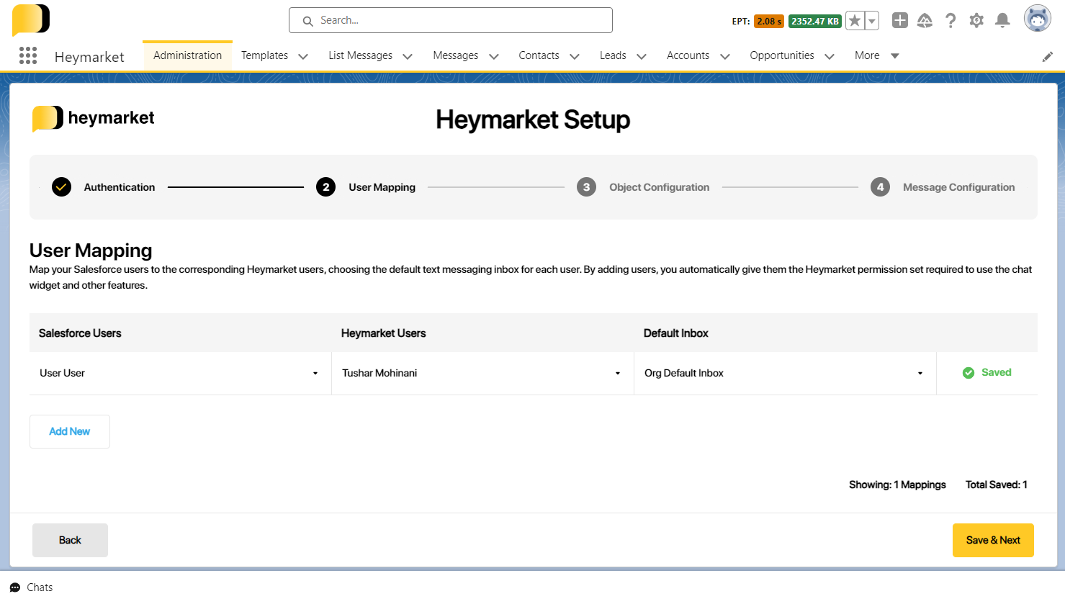Click the green Saved checkmark icon
The image size is (1065, 599).
(969, 373)
